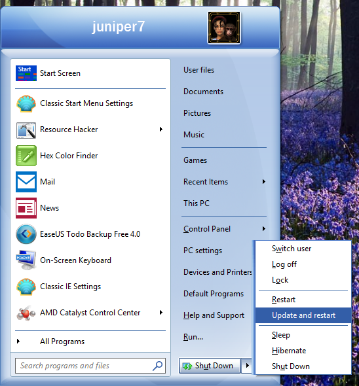359x386 pixels.
Task: Choose Shut Down in the power submenu
Action: (x=303, y=366)
